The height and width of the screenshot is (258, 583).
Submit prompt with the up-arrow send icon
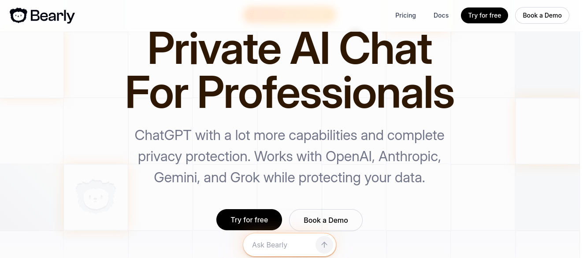[324, 245]
